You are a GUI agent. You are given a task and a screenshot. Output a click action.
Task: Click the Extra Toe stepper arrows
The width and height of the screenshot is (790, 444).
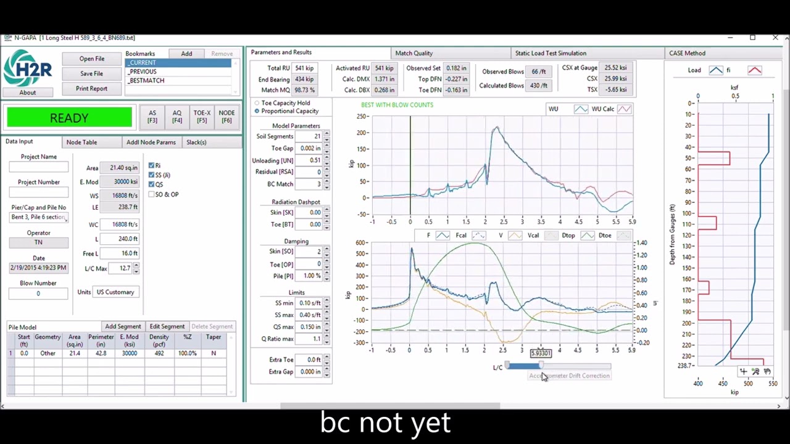[x=326, y=360]
